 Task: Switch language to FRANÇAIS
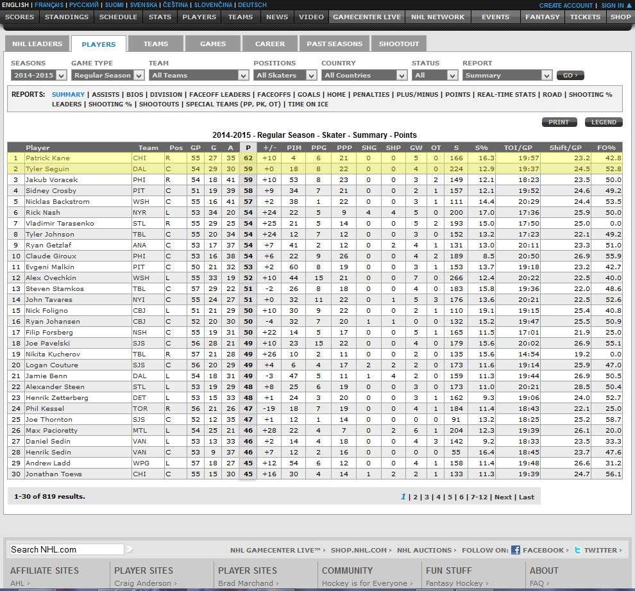(49, 5)
